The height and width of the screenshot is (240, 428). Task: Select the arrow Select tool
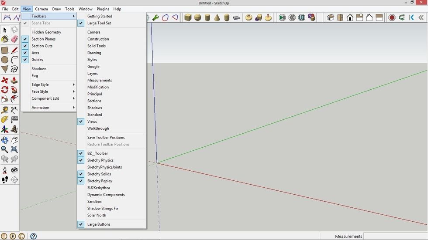(5, 30)
